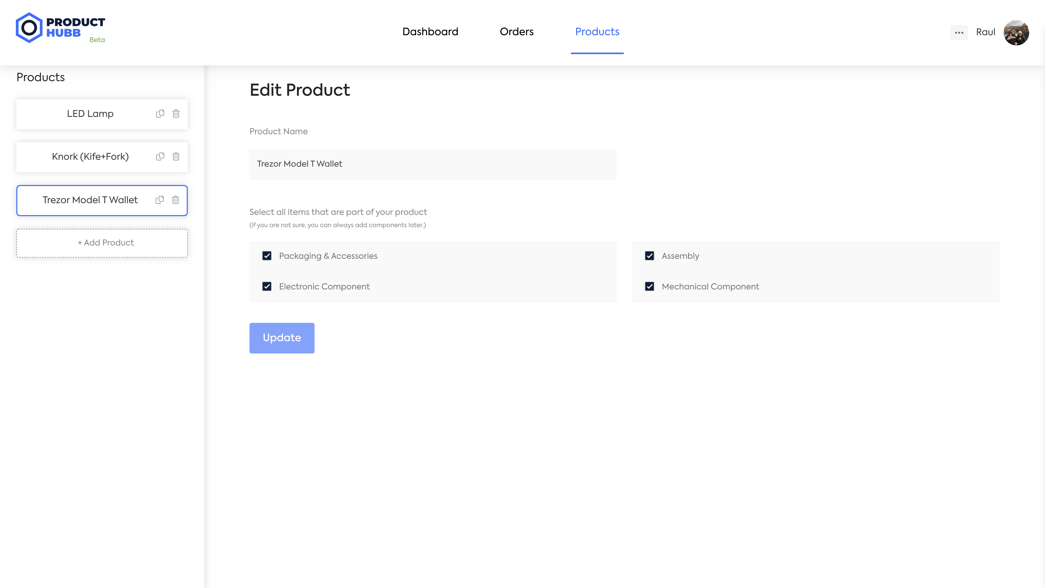Open the three-dot menu beside Raul

(959, 32)
